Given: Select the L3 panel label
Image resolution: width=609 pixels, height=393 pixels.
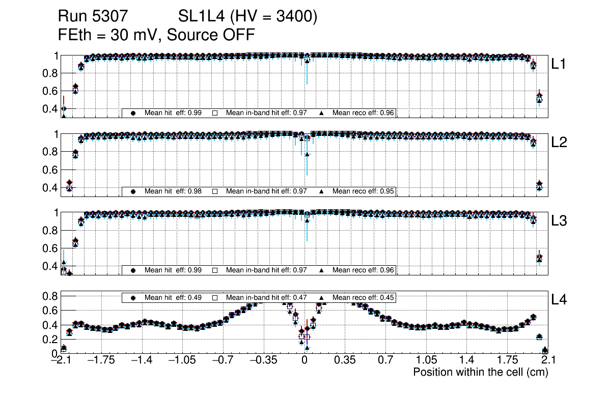Looking at the screenshot, I should click(559, 221).
